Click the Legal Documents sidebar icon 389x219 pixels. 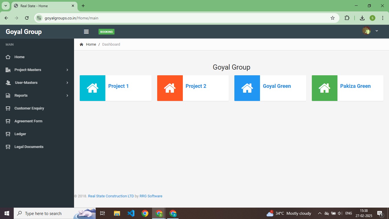[8, 147]
